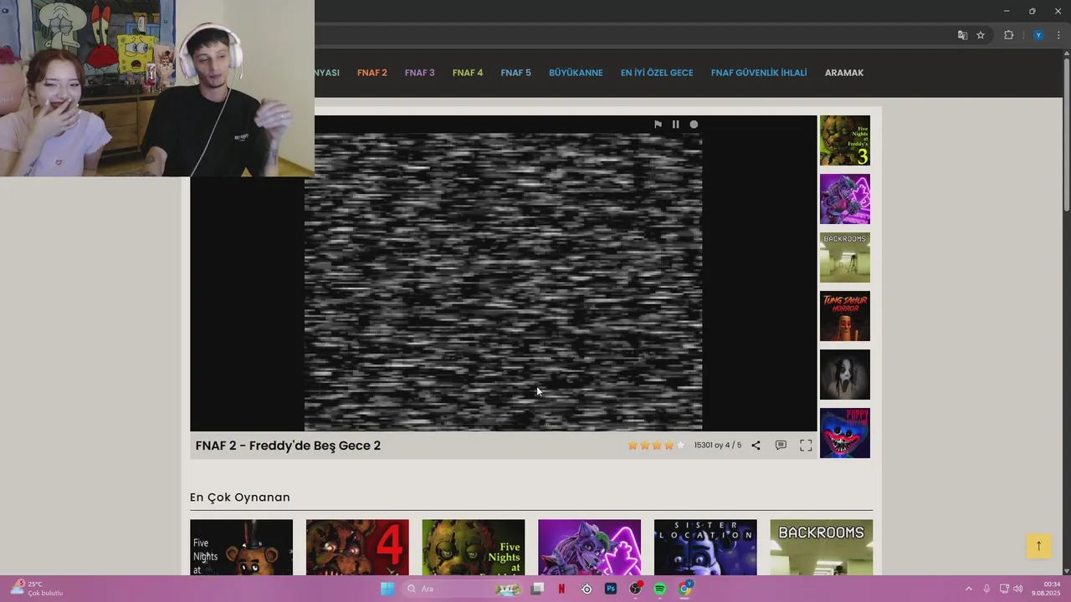
Task: Open the Chrome three-dot menu
Action: [1058, 35]
